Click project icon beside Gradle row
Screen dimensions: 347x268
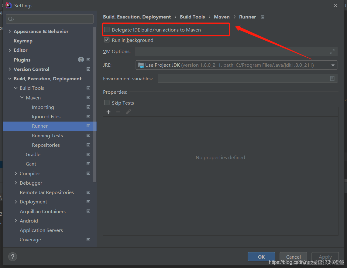tap(88, 154)
